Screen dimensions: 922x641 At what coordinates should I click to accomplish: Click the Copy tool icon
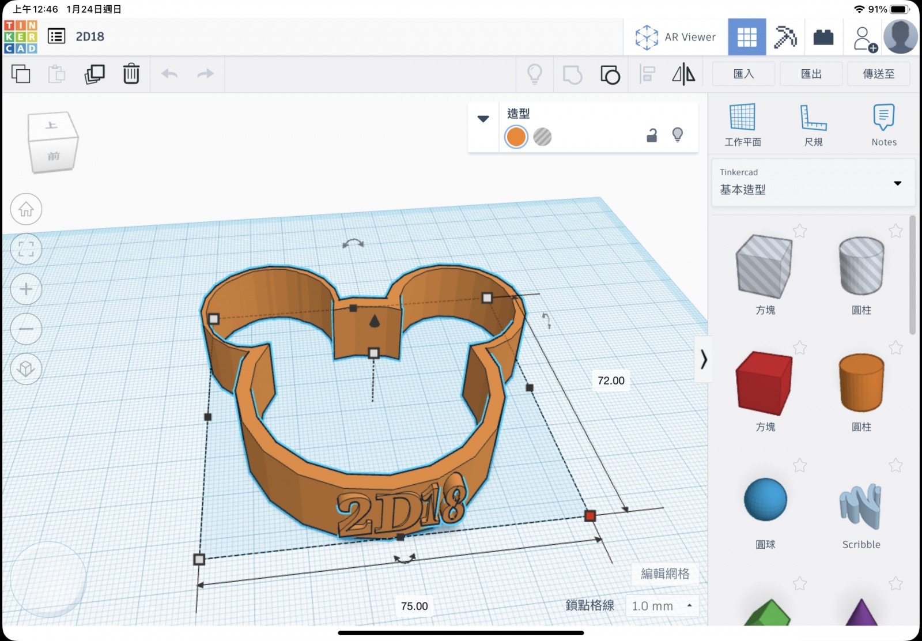tap(21, 74)
